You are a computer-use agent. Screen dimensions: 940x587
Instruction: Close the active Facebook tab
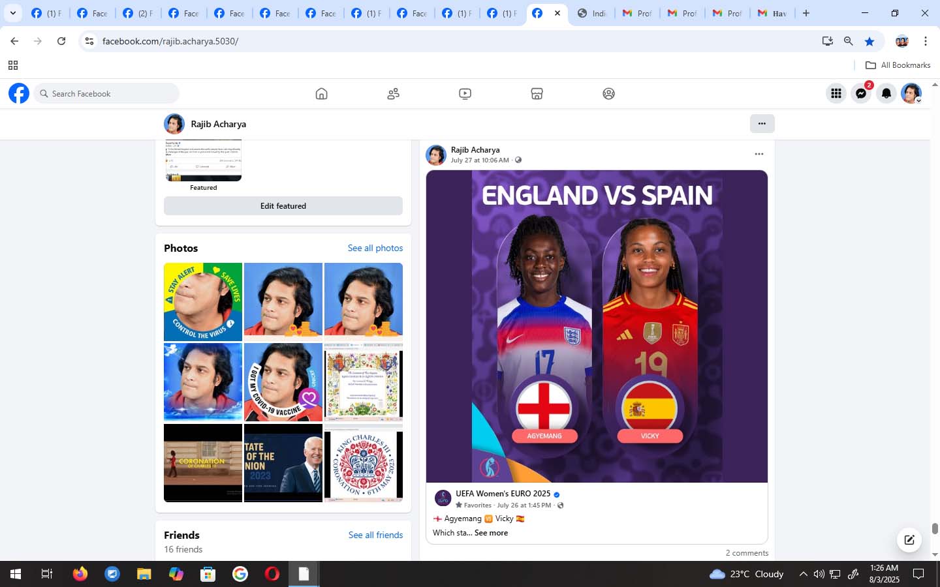tap(557, 13)
